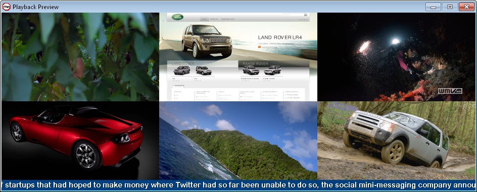Select second vehicle thumbnail under Range Rover section

(x=272, y=70)
